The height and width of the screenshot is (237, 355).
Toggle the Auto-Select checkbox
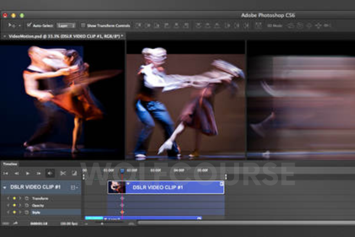click(28, 25)
